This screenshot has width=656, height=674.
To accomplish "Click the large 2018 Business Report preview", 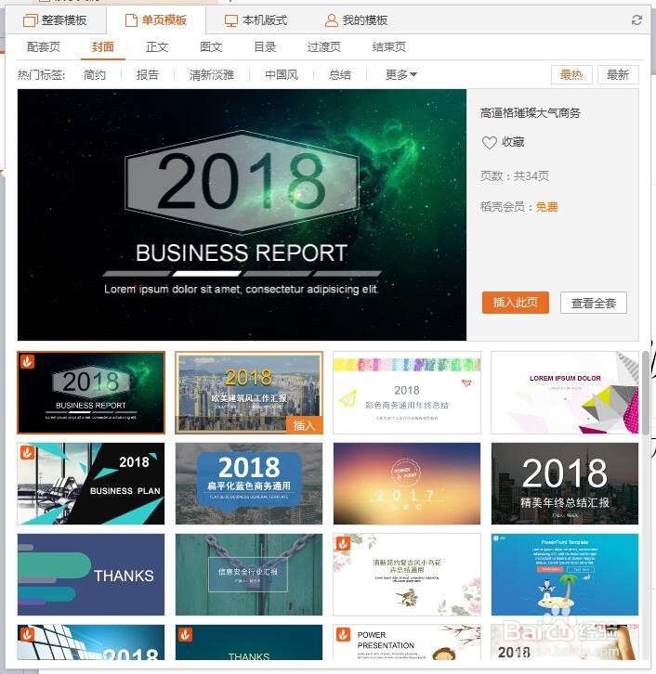I will [242, 215].
